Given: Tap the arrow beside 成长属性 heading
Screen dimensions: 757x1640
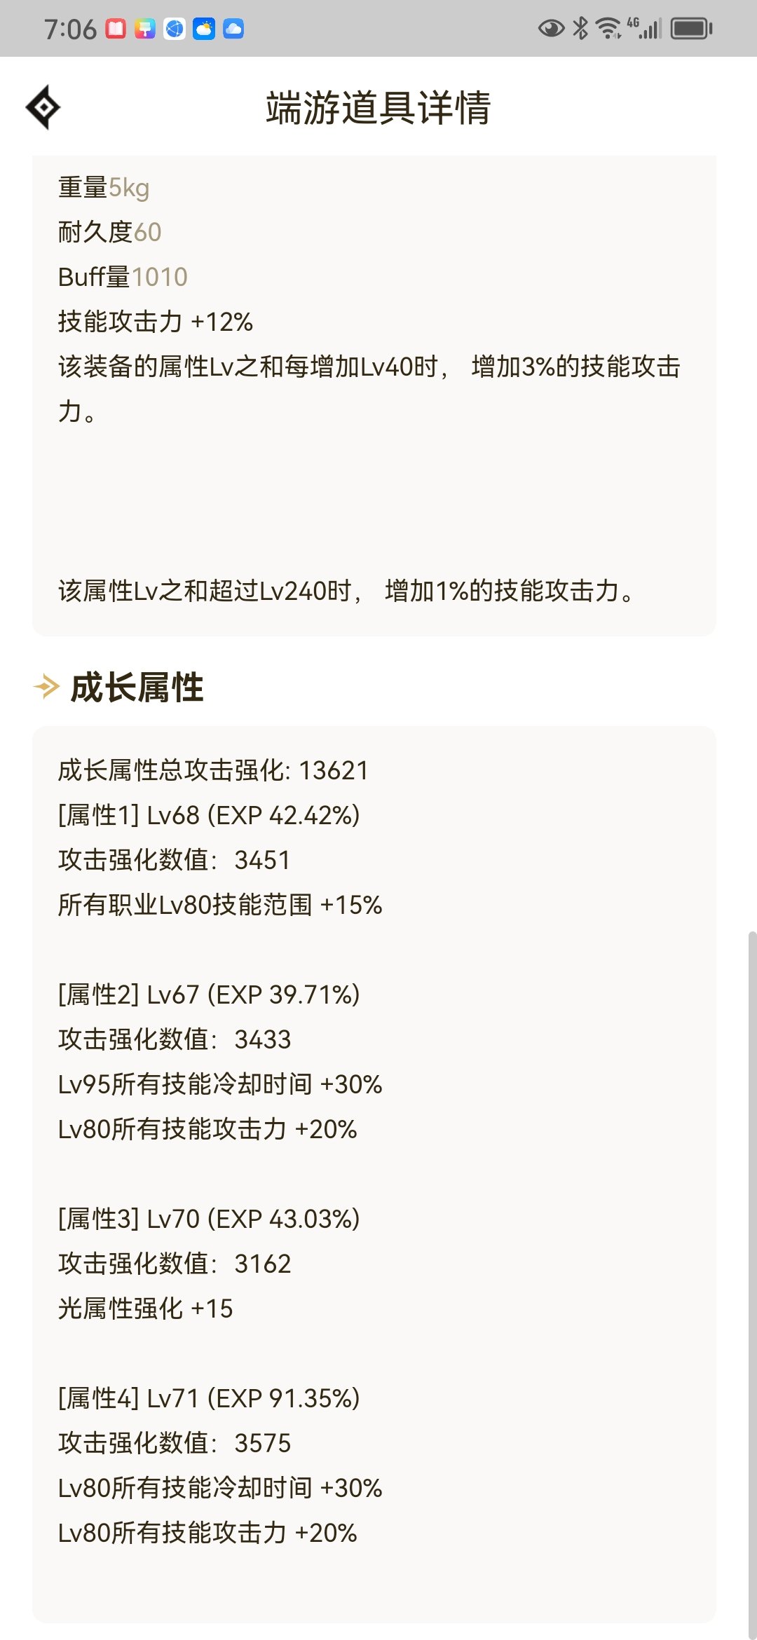Looking at the screenshot, I should coord(46,686).
